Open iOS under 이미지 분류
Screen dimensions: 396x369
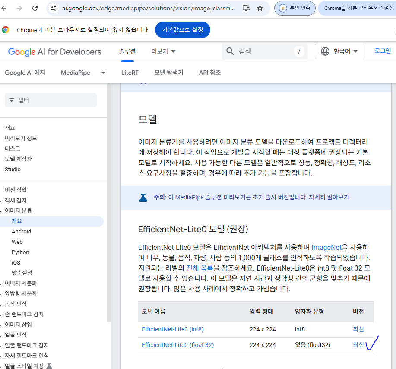pyautogui.click(x=16, y=262)
